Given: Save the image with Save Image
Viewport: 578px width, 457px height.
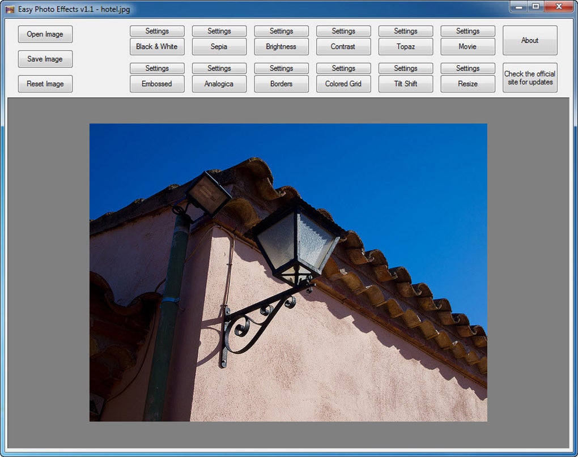Looking at the screenshot, I should (45, 59).
